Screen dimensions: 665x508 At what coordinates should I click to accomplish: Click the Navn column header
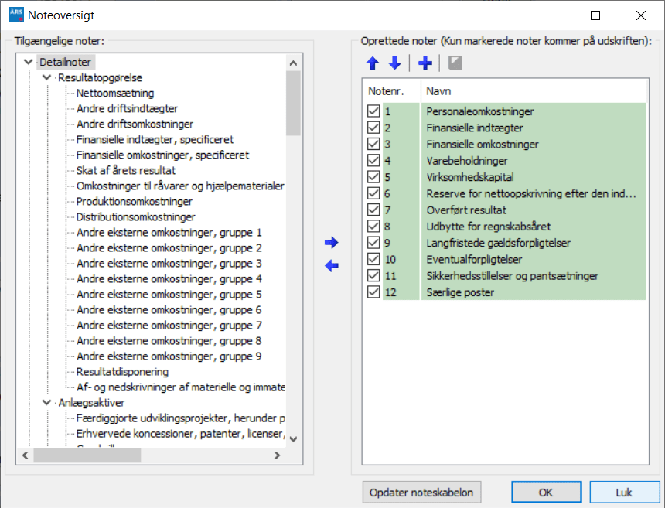coord(439,90)
